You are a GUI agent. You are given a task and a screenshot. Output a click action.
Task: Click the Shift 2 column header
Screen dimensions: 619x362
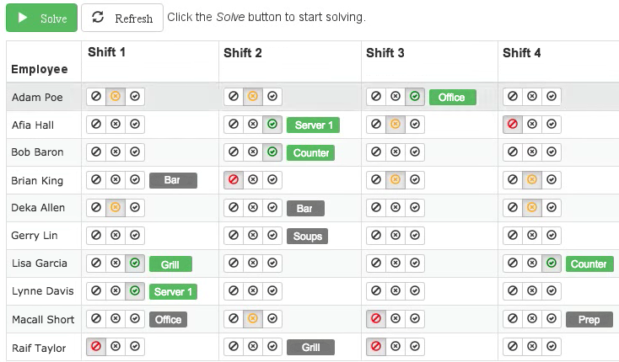click(243, 53)
